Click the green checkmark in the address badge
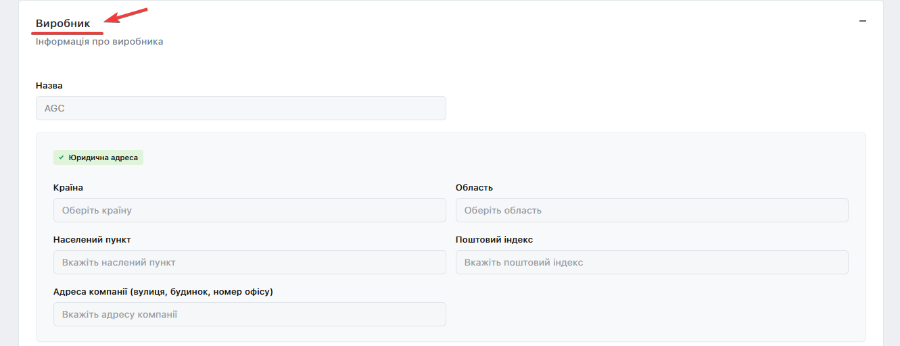 coord(61,157)
